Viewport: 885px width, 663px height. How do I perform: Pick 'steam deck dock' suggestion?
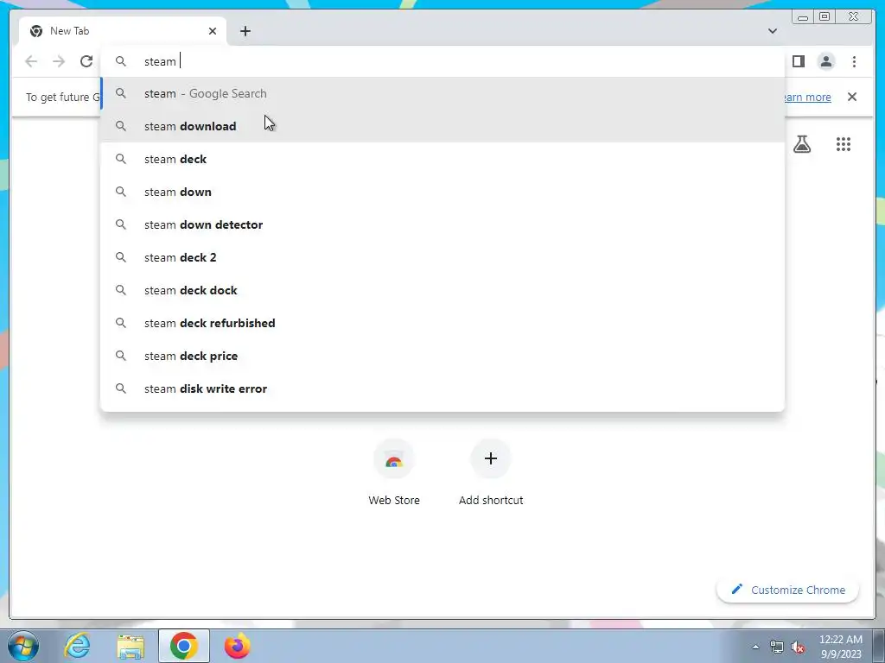coord(442,290)
